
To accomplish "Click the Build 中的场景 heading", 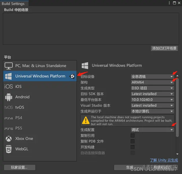I will click(16, 10).
